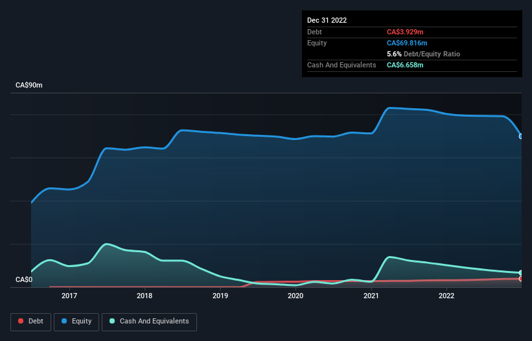Select the Cash And Equivalents endpoint marker

tap(521, 273)
